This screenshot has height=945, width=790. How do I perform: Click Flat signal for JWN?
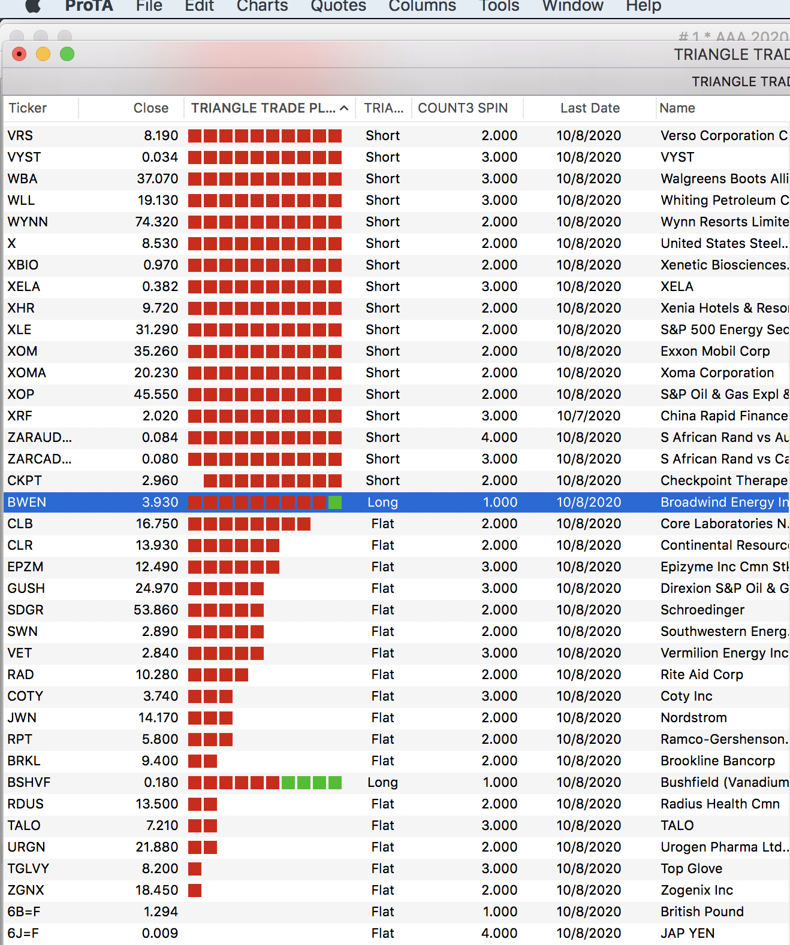382,717
